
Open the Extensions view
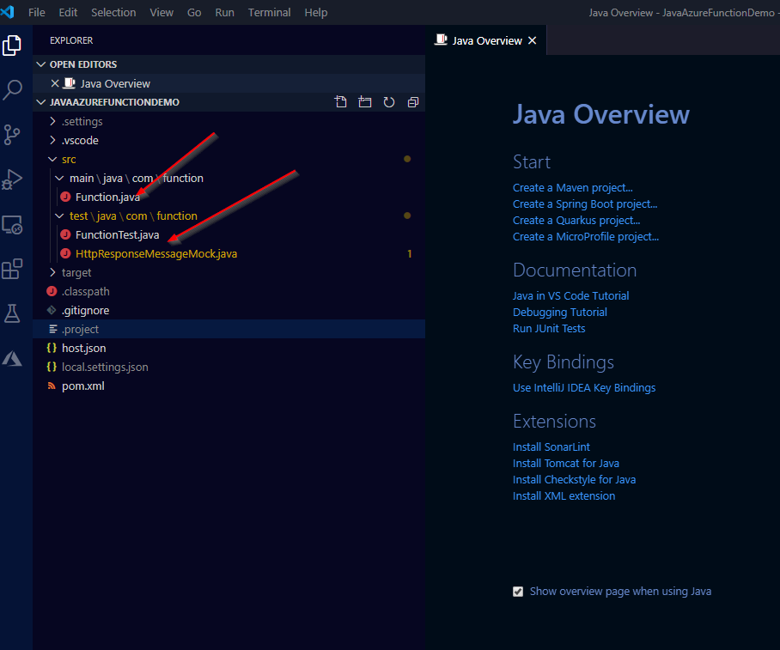pos(12,270)
